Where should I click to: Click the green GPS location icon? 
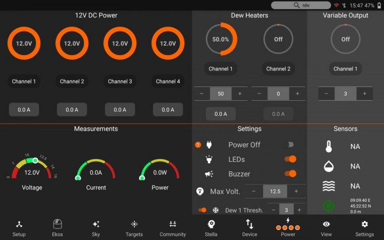[x=329, y=205]
